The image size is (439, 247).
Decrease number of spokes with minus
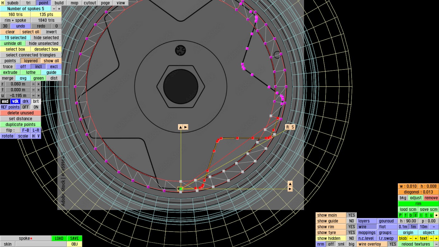54,9
